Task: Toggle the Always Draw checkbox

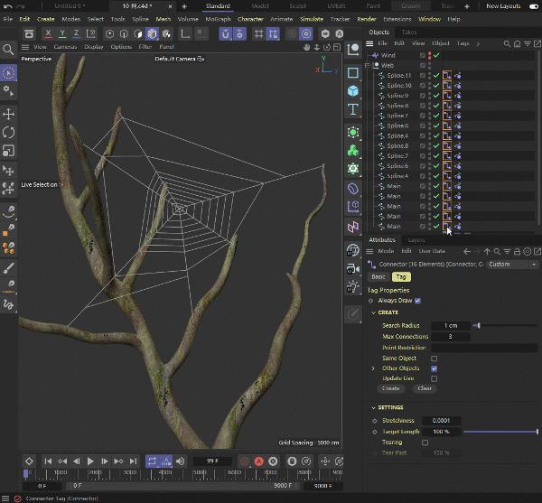Action: (x=417, y=301)
